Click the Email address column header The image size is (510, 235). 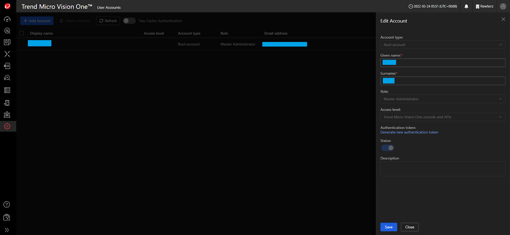tap(276, 33)
